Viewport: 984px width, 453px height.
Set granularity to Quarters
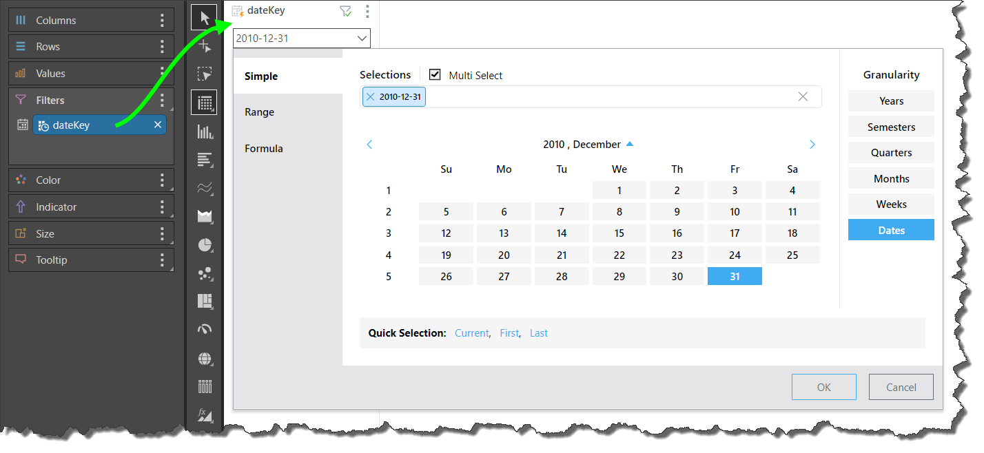[891, 153]
